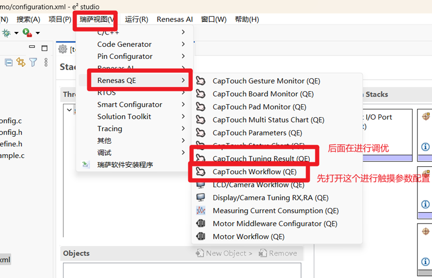432x278 pixels.
Task: Click New Object button in Objects panel
Action: 224,253
